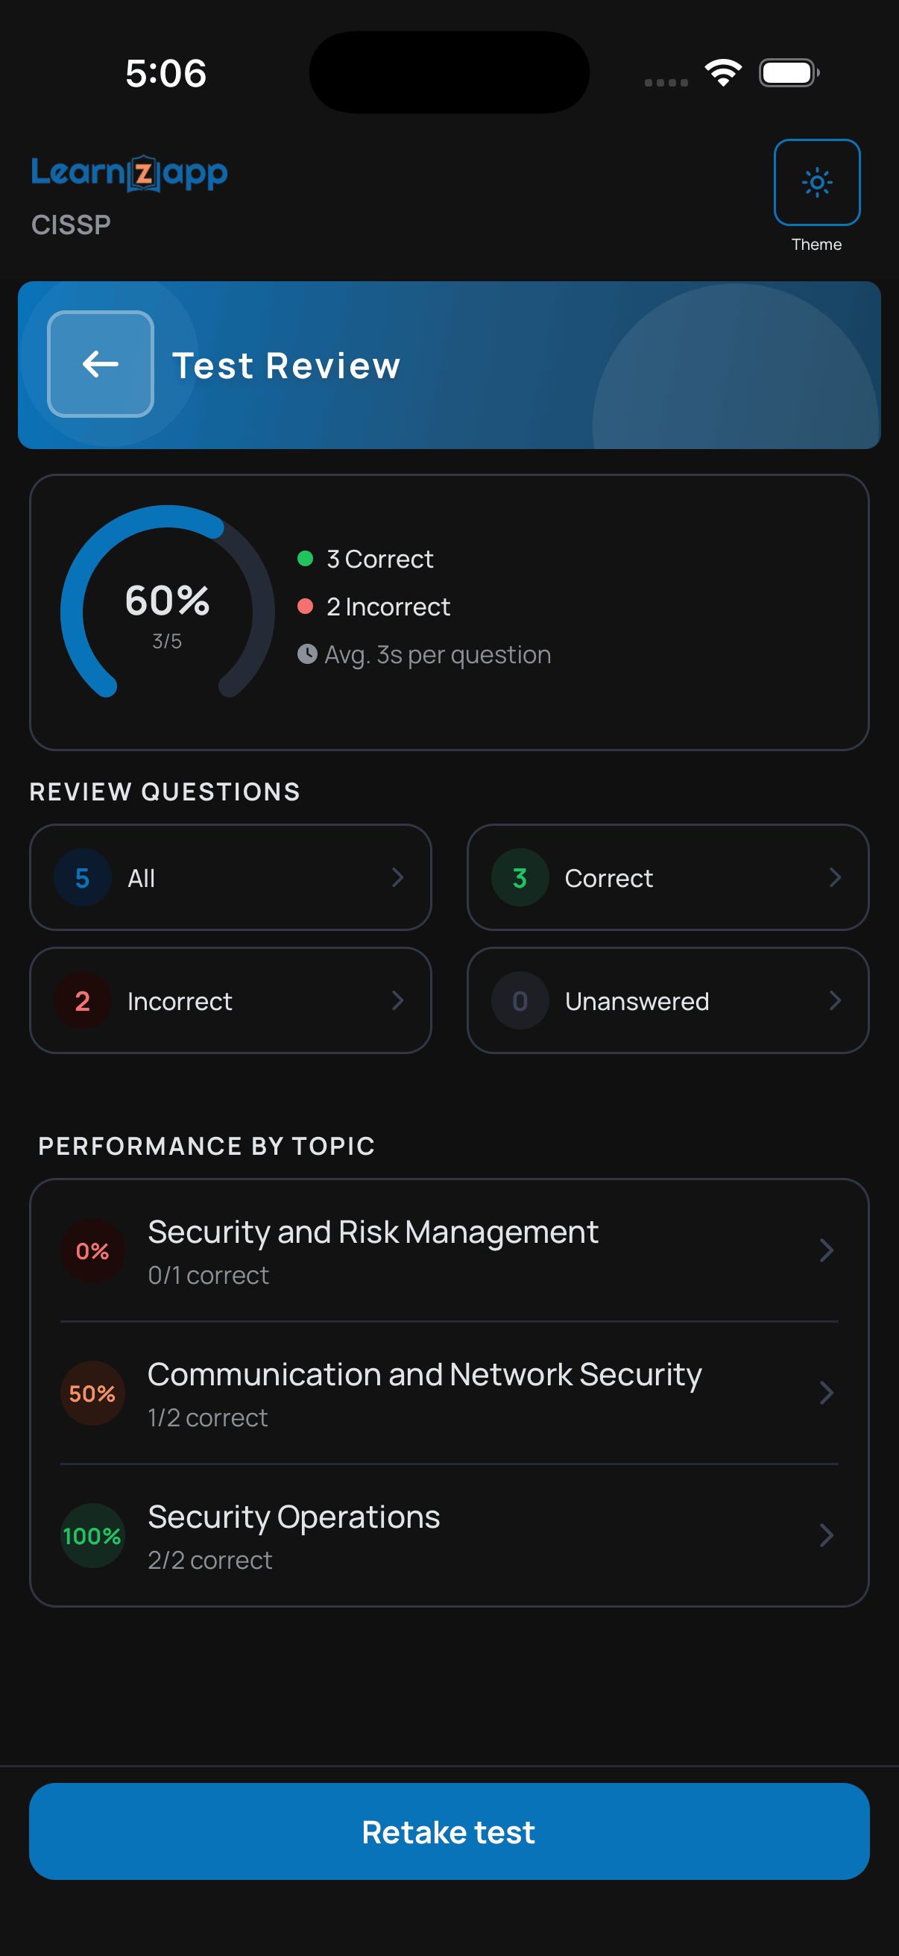Tap the 0% score badge

[x=92, y=1250]
